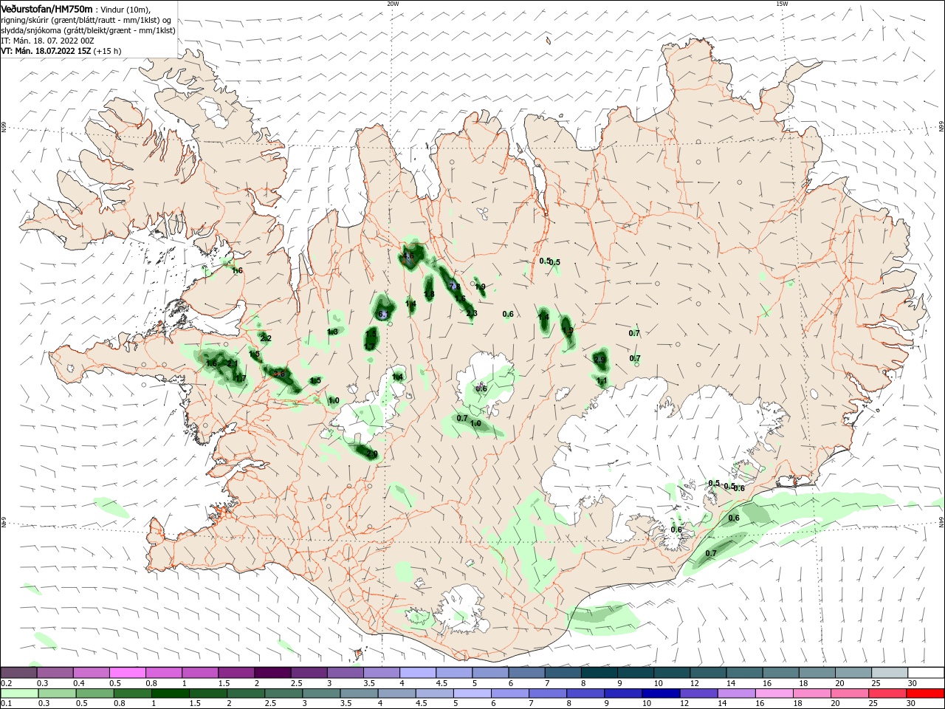Pick the dark teal 8–9 snow legend swatch

coord(599,673)
